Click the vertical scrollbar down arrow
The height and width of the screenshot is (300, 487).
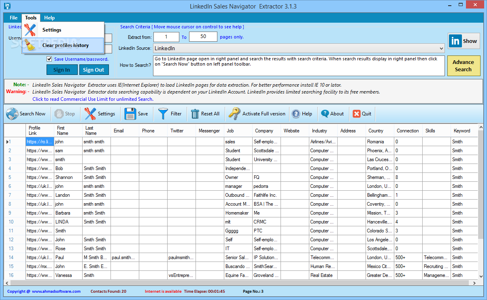481,276
